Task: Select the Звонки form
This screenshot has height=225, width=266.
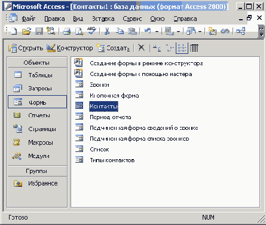Action: (x=99, y=85)
